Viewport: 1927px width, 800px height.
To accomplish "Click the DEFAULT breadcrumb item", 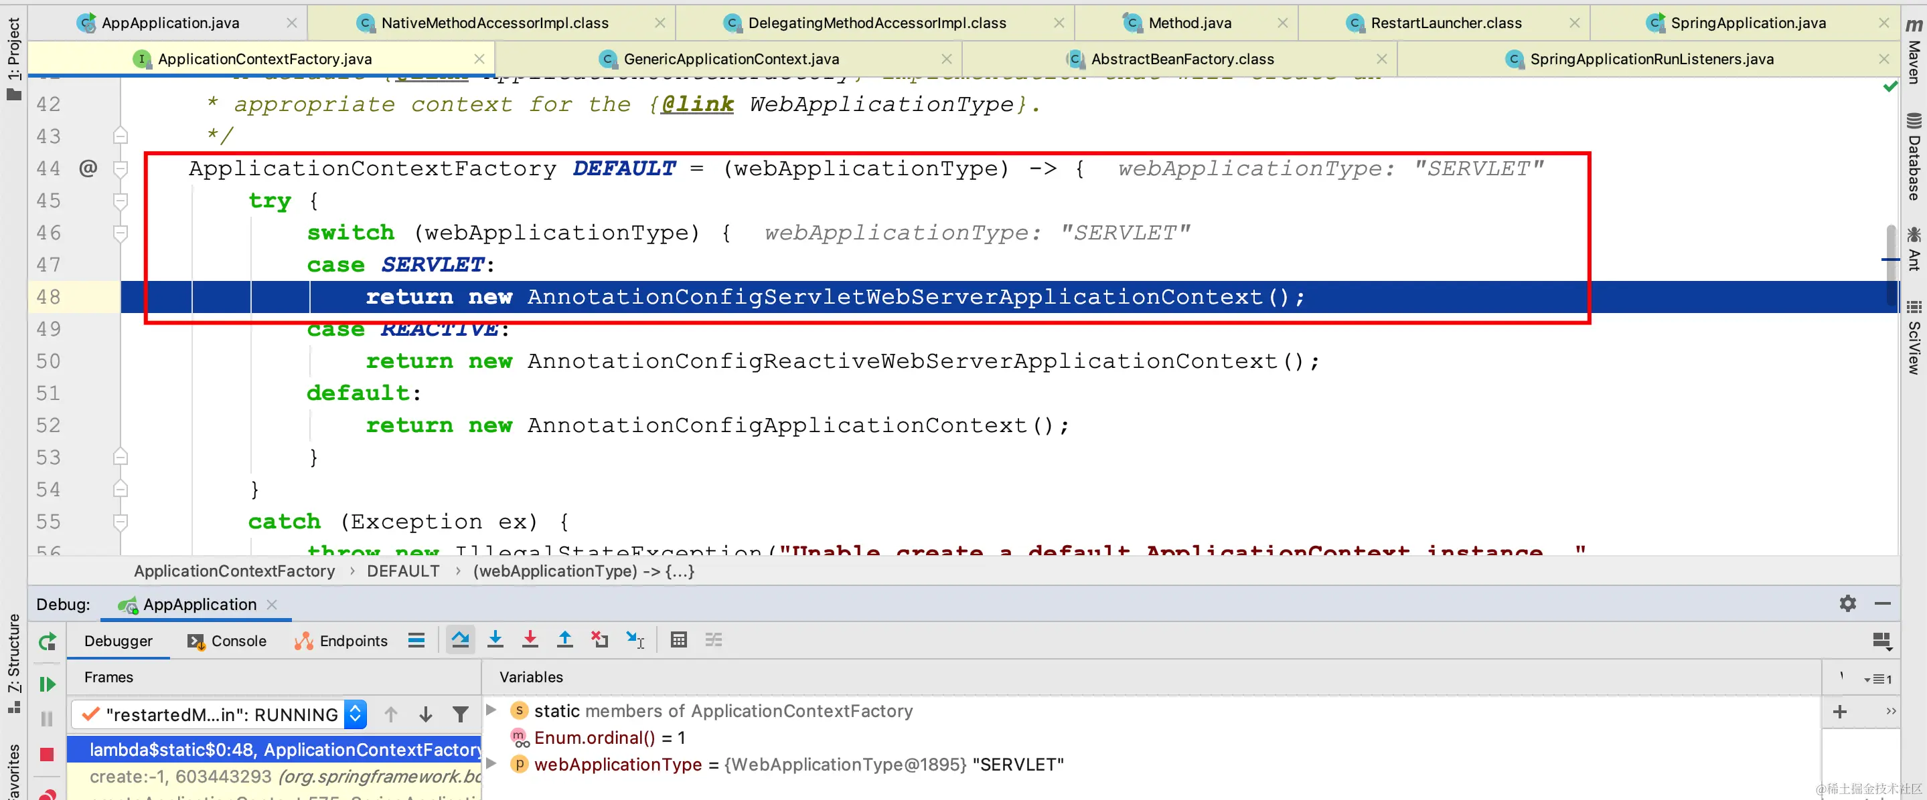I will pos(403,571).
